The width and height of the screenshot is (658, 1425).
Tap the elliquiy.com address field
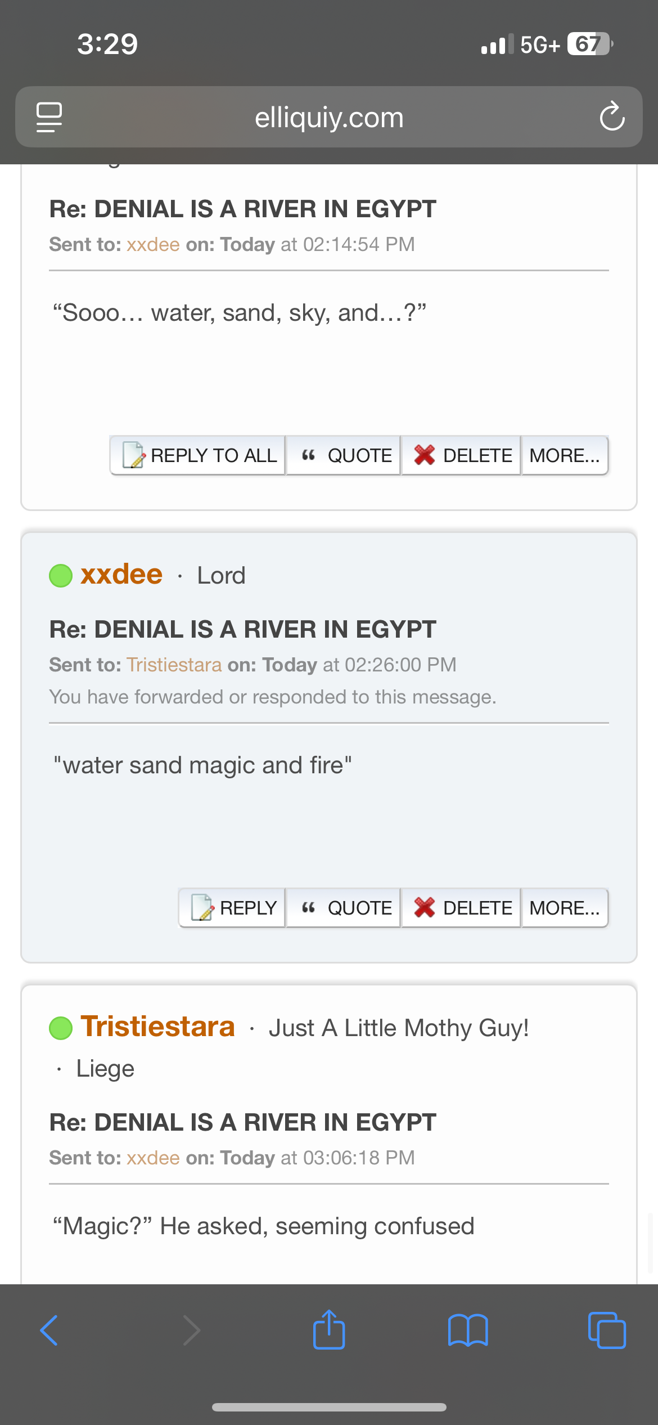[x=329, y=117]
